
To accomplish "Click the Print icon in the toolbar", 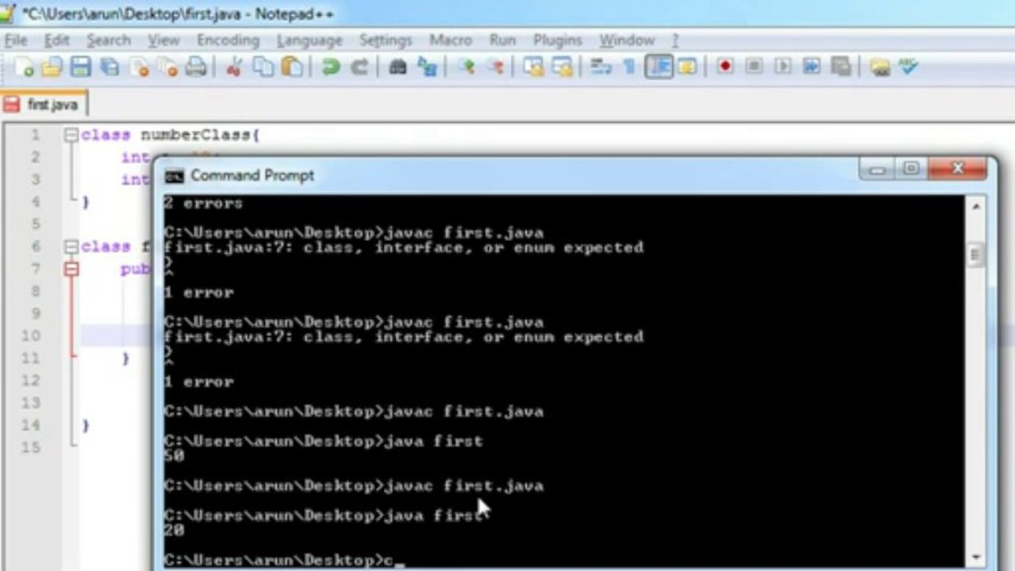I will click(195, 67).
